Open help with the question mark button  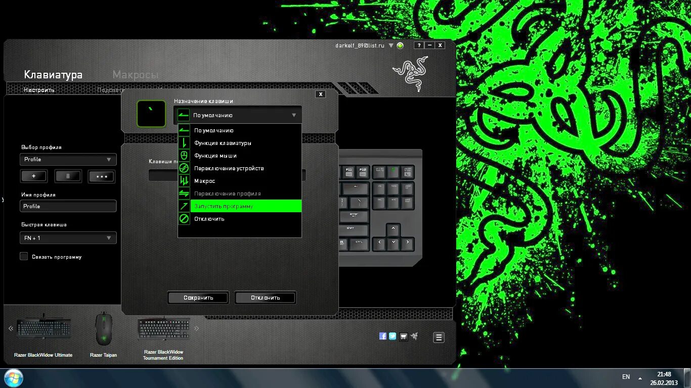point(419,45)
